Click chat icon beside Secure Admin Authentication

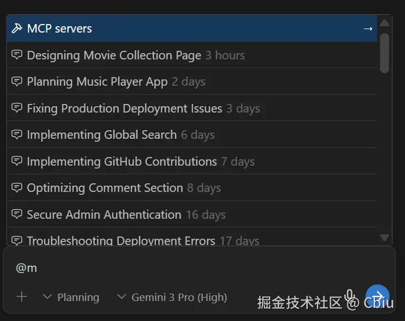[x=17, y=215]
